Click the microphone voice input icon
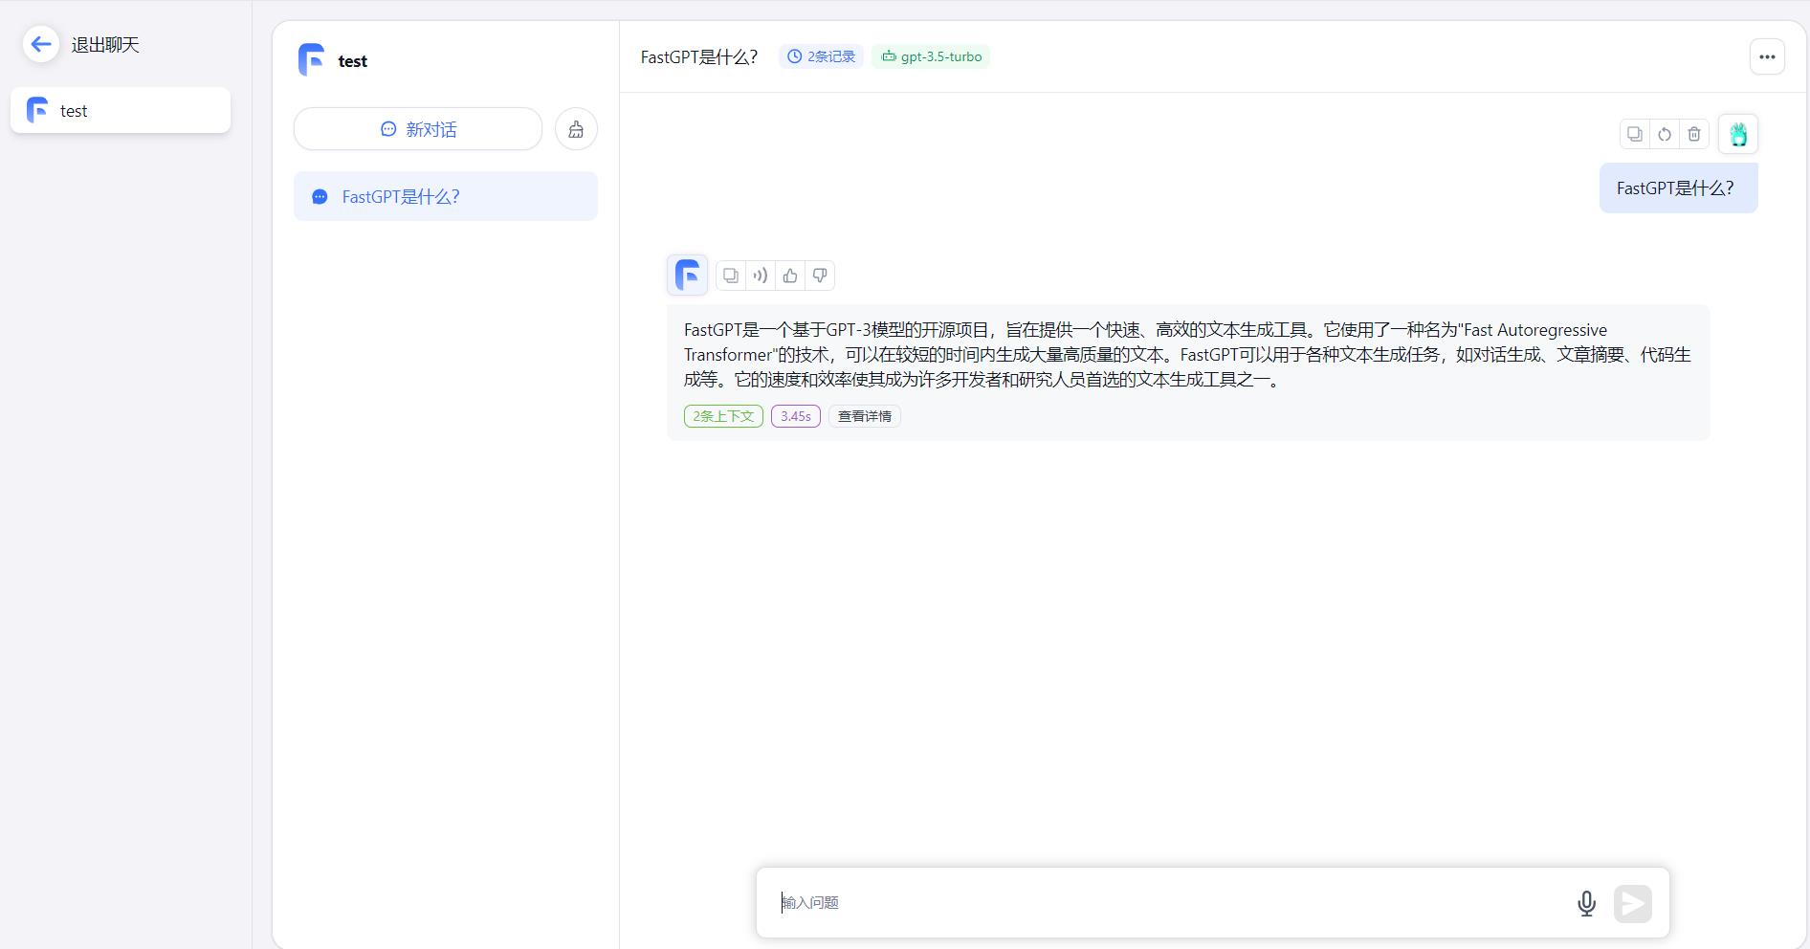Viewport: 1810px width, 949px height. [x=1586, y=903]
